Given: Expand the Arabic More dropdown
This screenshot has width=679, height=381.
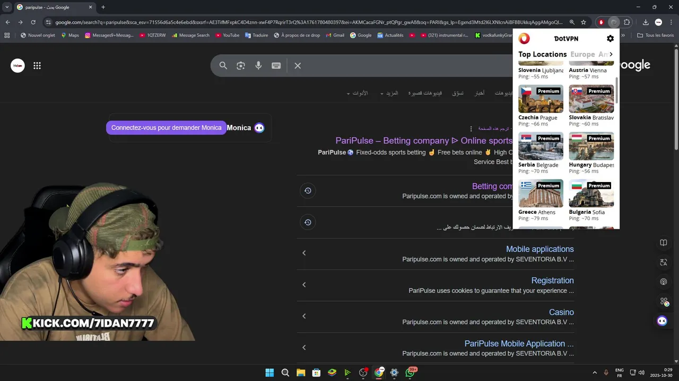Looking at the screenshot, I should coord(389,93).
